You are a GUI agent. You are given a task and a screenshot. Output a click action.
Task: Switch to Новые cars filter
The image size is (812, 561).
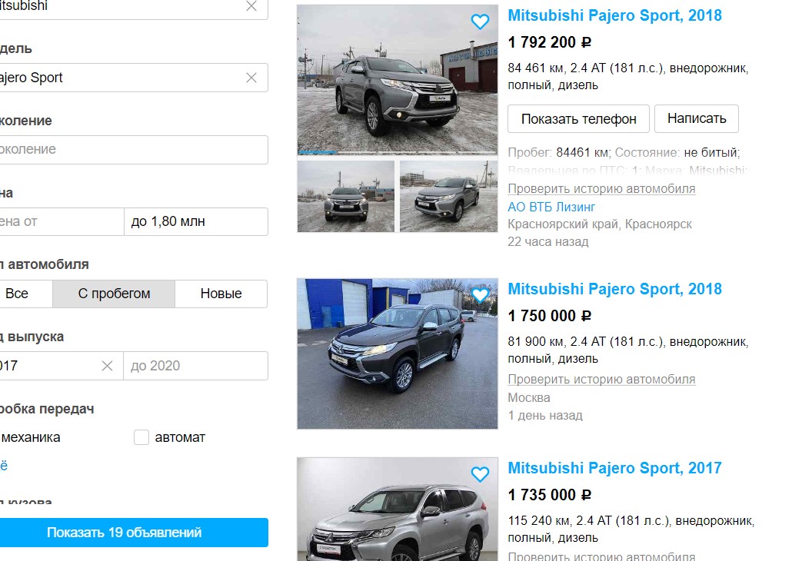(x=221, y=294)
